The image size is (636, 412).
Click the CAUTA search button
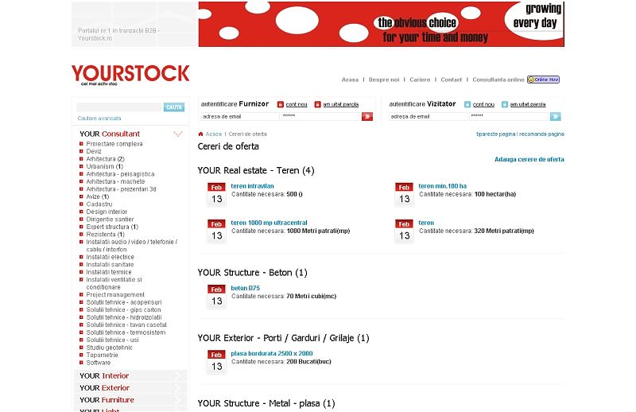click(x=174, y=107)
